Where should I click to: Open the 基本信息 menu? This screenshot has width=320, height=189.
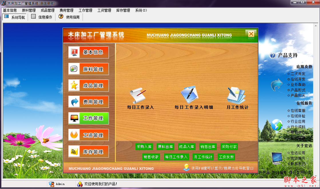pos(10,10)
